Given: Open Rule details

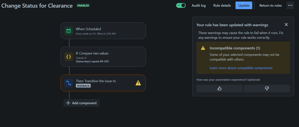Looking at the screenshot, I should pos(222,5).
